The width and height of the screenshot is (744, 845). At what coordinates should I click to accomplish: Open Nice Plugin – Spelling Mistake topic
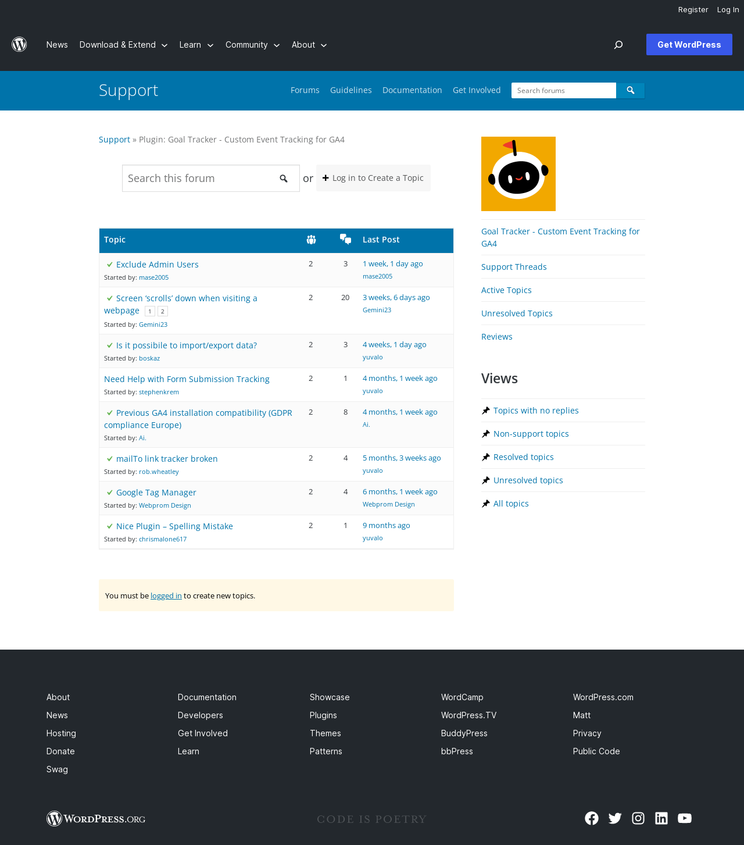[174, 526]
